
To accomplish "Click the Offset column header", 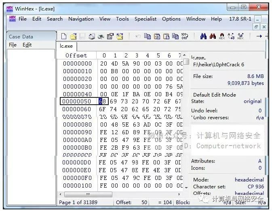I will [x=76, y=55].
